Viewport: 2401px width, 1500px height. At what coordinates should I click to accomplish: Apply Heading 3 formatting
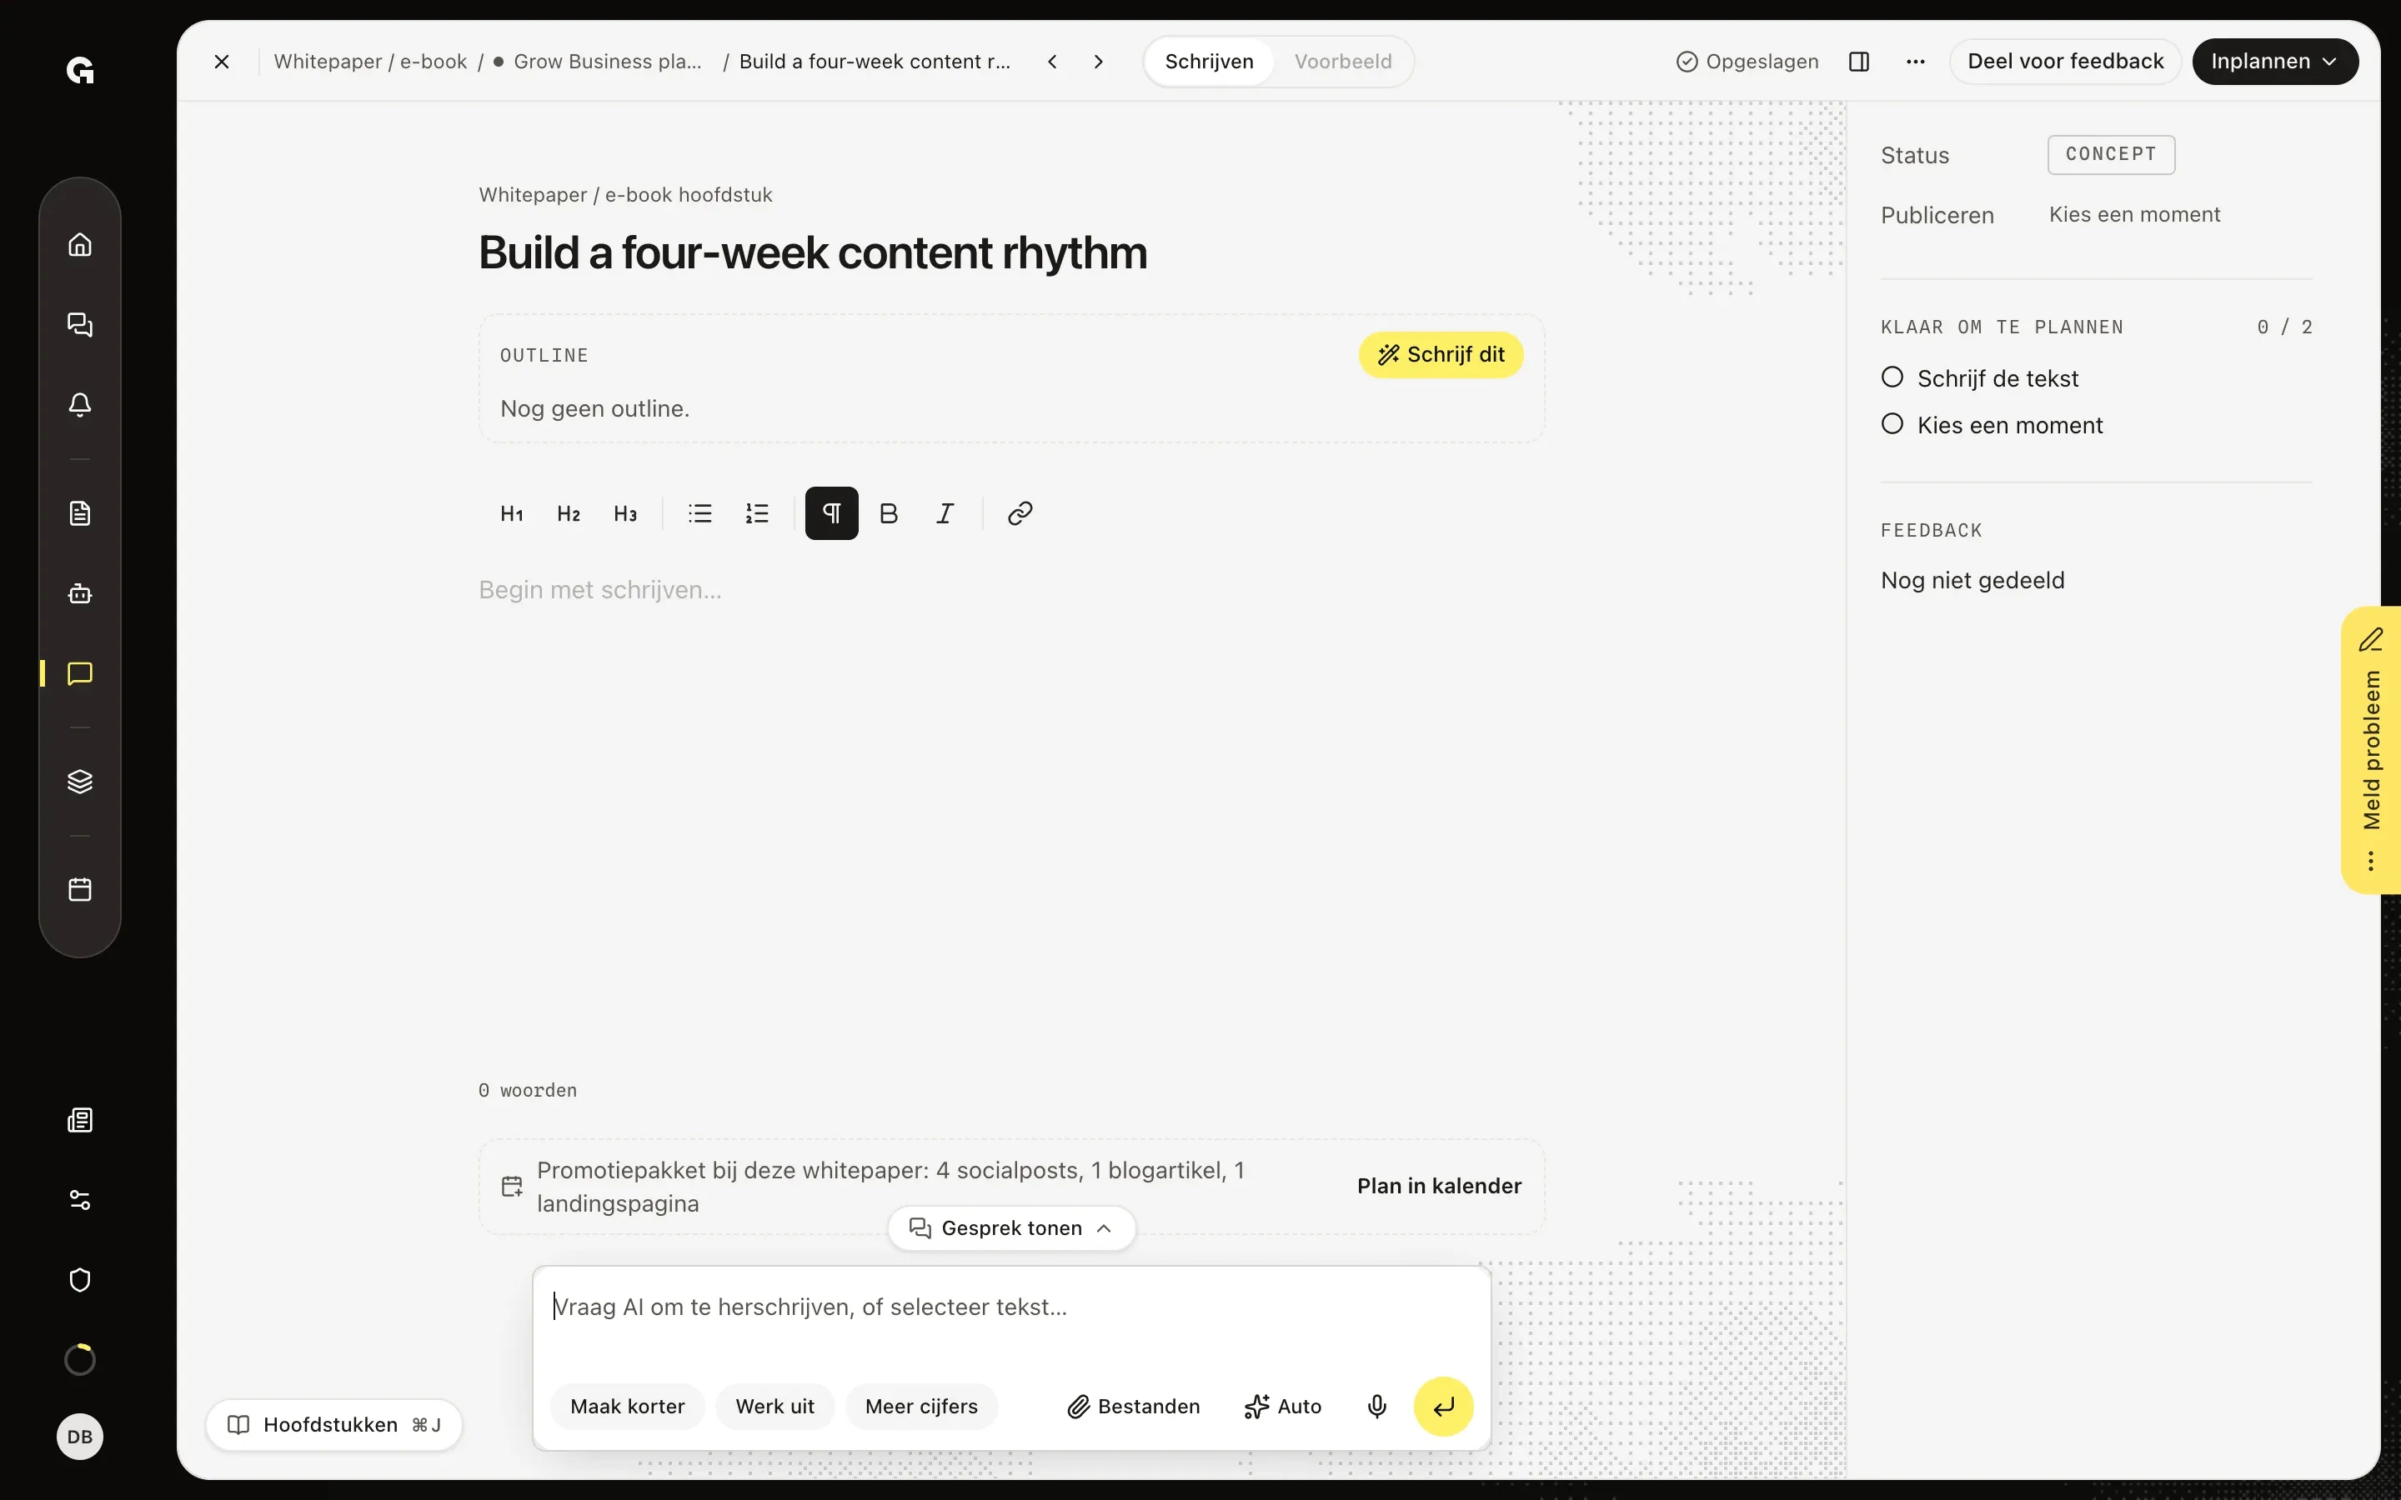[625, 514]
